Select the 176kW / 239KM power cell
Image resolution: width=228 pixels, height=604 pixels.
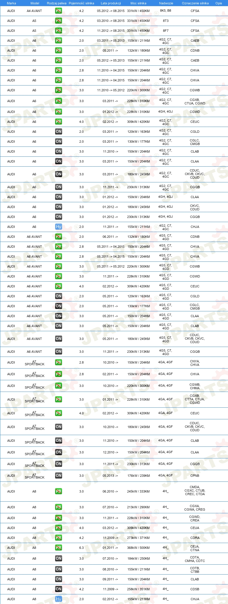tap(138, 476)
